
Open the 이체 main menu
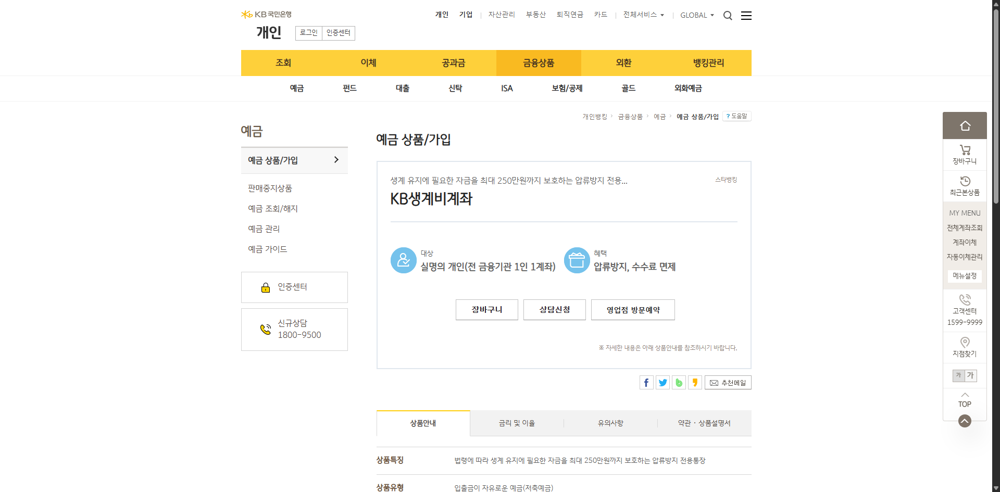[368, 63]
